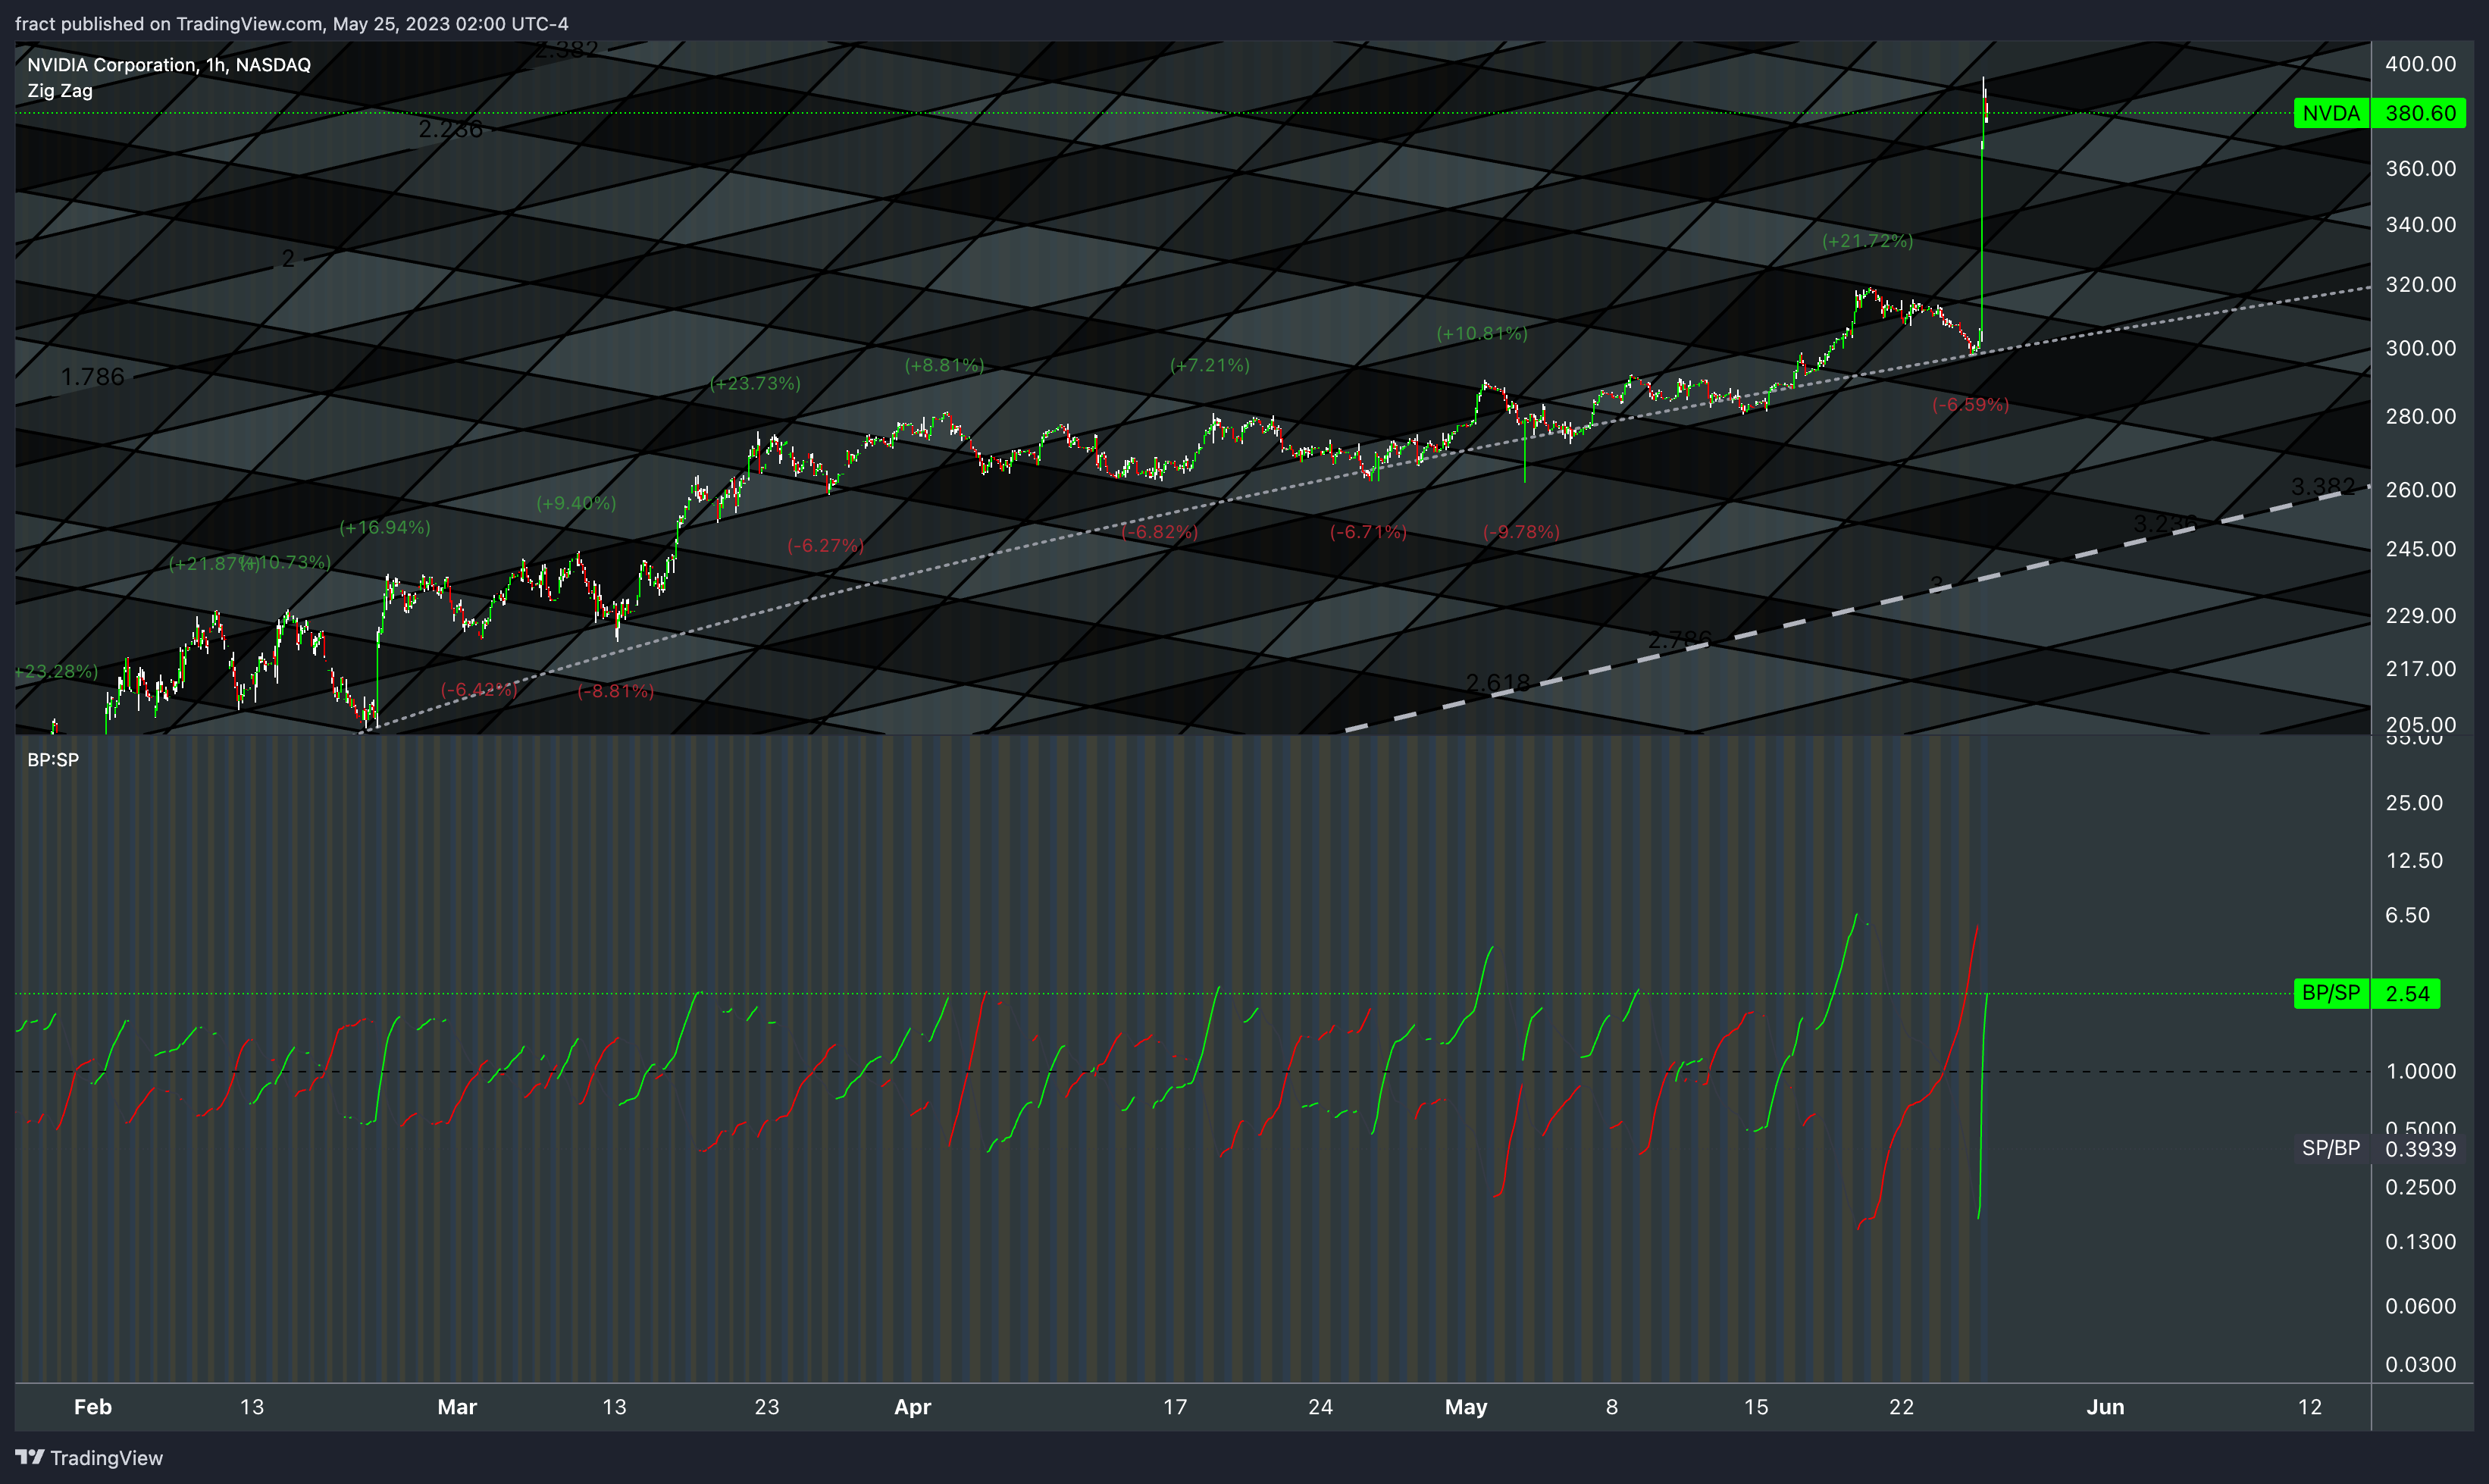
Task: Click the 1.0000 indicator axis label
Action: 2420,1072
